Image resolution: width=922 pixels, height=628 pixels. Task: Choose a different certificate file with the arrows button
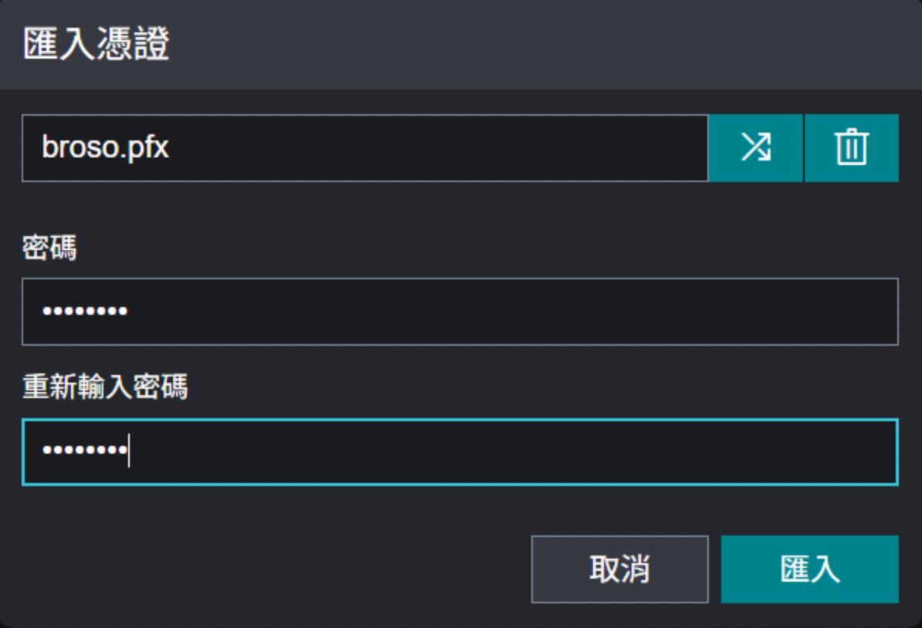pos(755,148)
